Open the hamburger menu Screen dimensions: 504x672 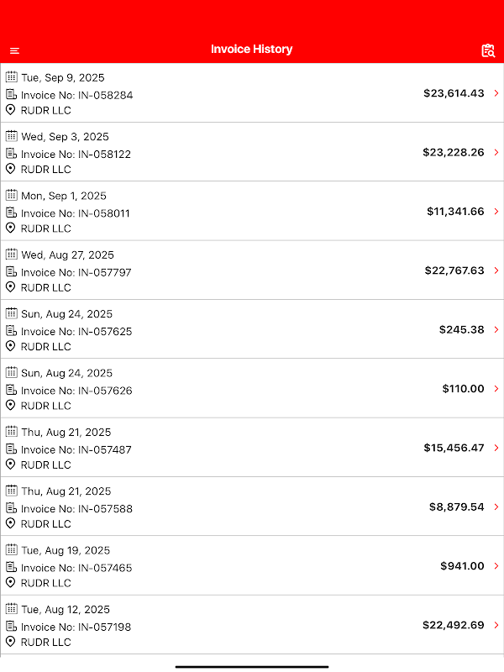coord(14,51)
